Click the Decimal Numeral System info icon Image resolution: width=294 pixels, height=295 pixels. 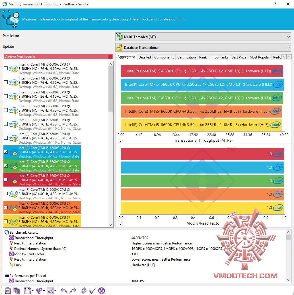pyautogui.click(x=11, y=248)
